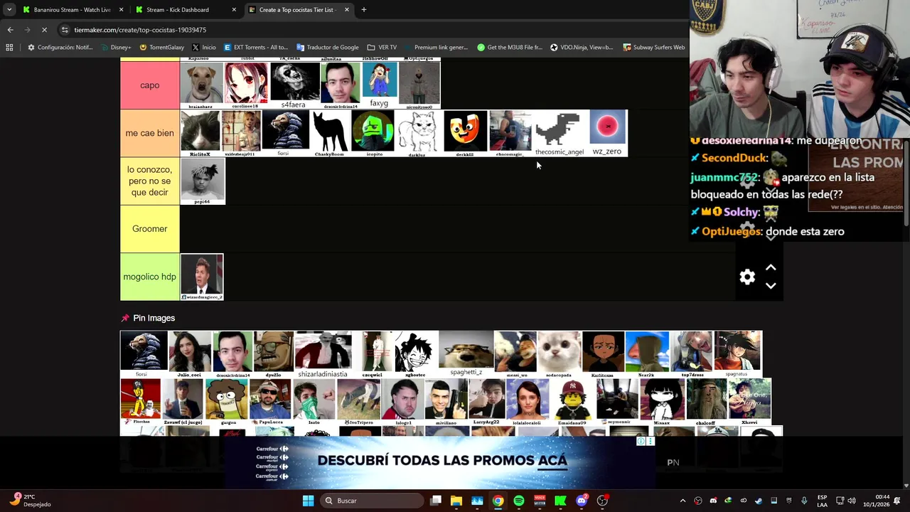Screen dimensions: 910x512
Task: Open Traductor de Google bookmark
Action: (x=328, y=48)
